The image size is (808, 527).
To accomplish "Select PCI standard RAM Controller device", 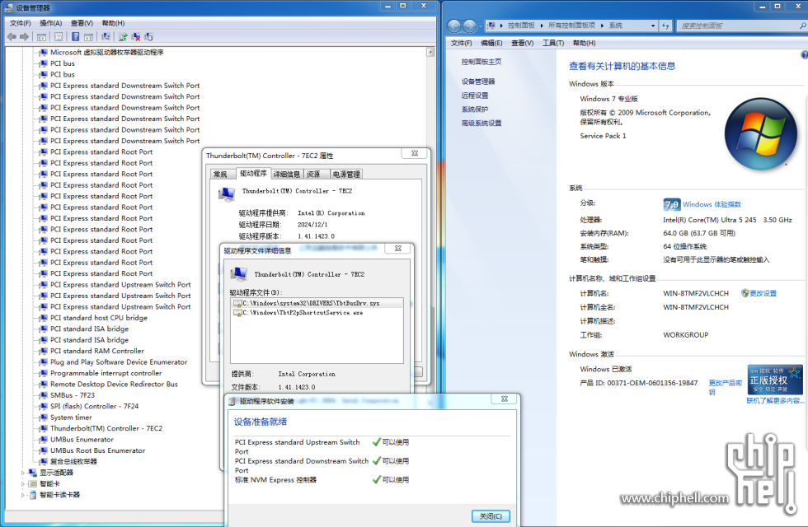I will tap(97, 351).
